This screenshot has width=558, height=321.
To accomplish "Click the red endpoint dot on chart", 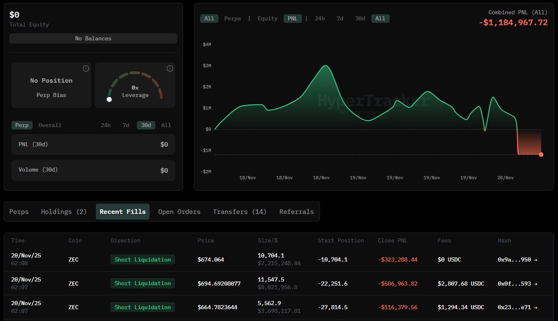I will [x=541, y=154].
